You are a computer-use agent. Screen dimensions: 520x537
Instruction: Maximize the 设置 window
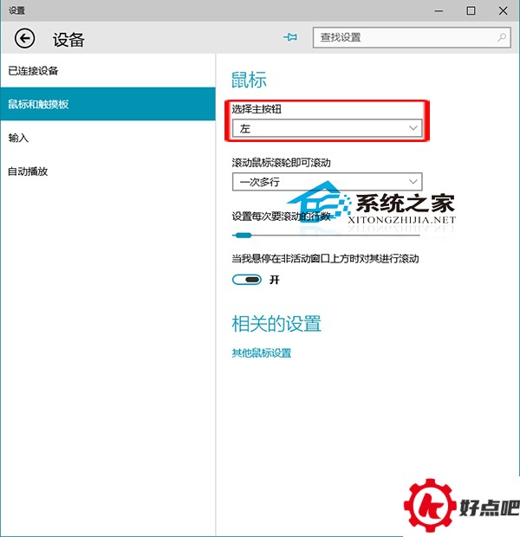(x=471, y=11)
